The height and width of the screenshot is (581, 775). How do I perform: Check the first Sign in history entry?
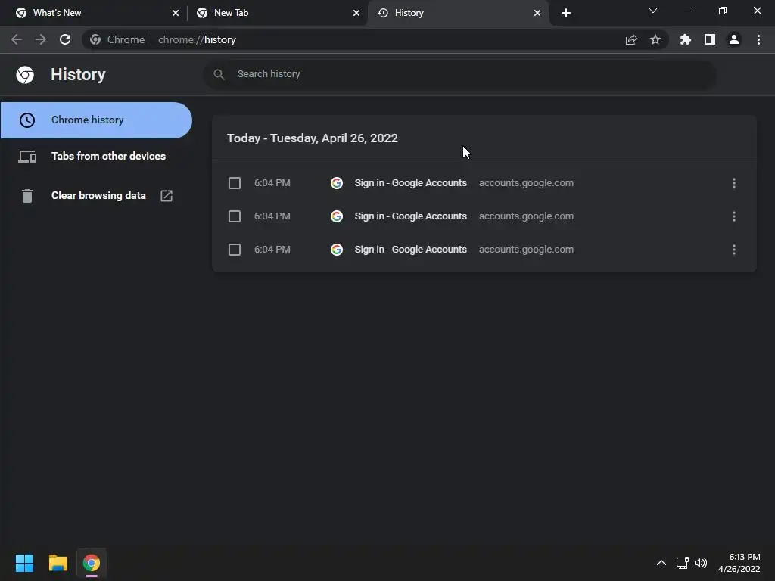pyautogui.click(x=235, y=183)
